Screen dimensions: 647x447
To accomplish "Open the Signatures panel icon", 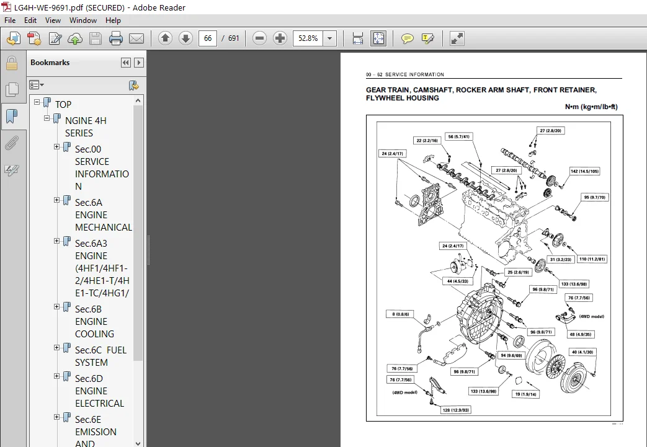I will point(12,170).
